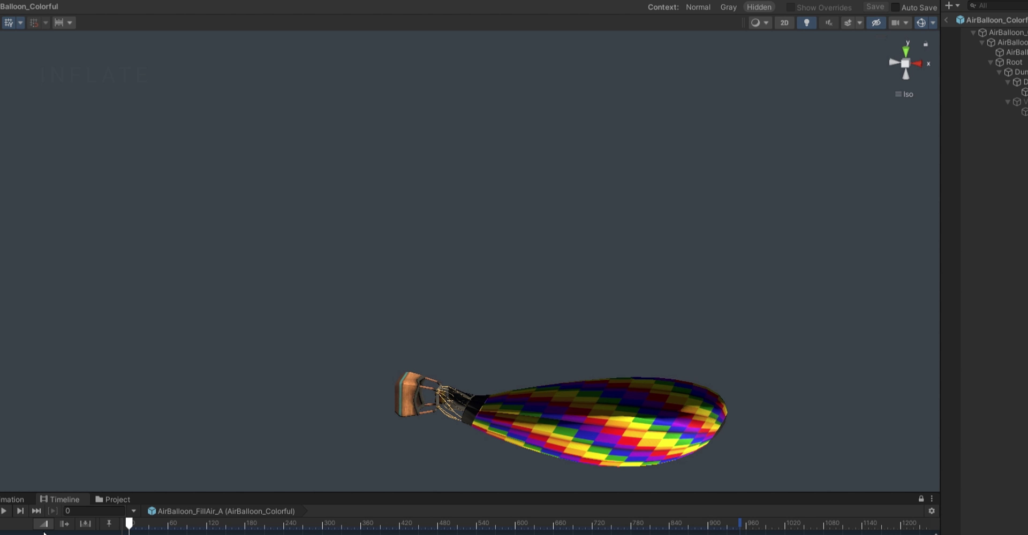
Task: Open the timeline add track dropdown
Action: coord(134,511)
